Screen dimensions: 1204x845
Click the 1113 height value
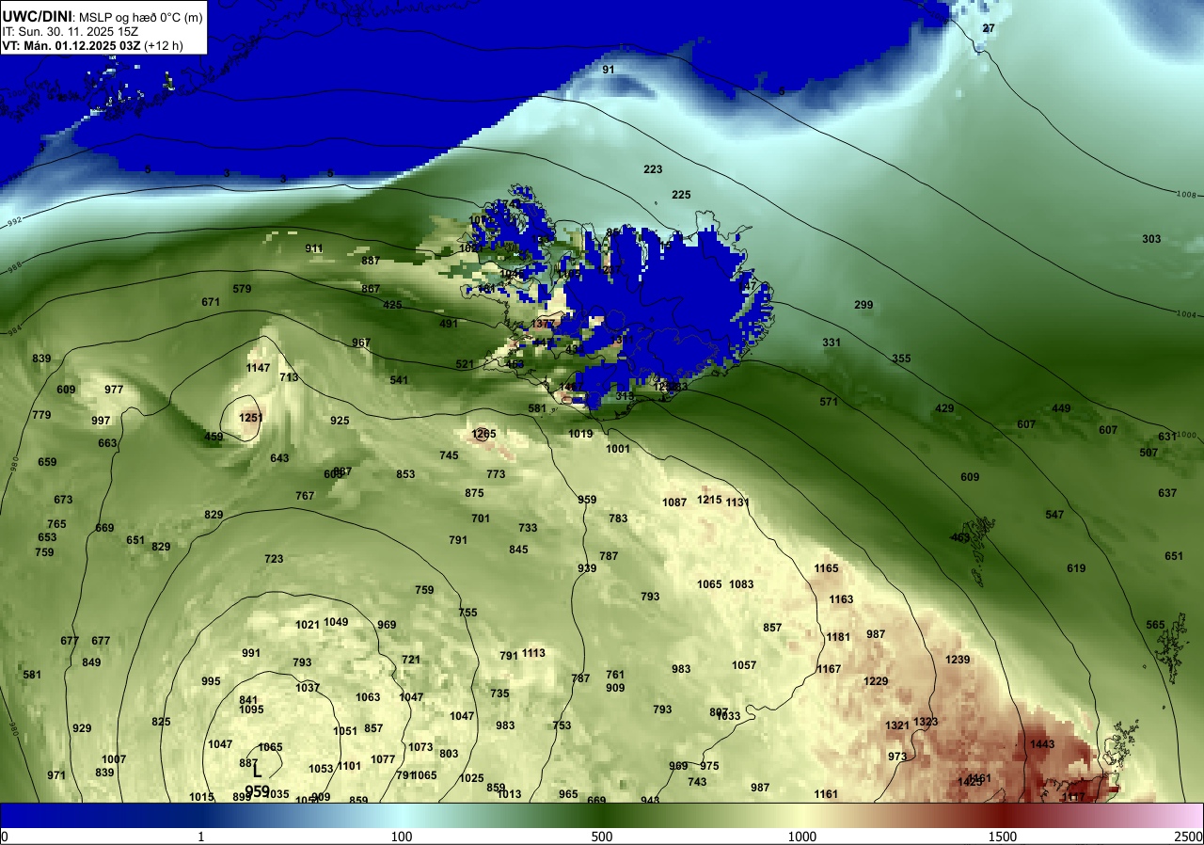(533, 653)
